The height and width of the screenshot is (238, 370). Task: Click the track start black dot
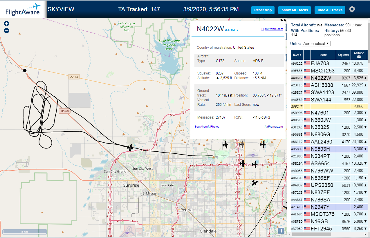(25, 70)
